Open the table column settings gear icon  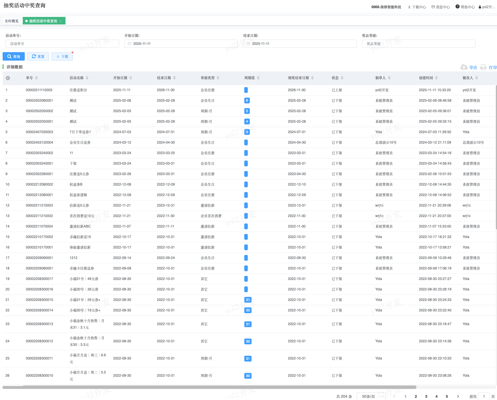point(8,78)
